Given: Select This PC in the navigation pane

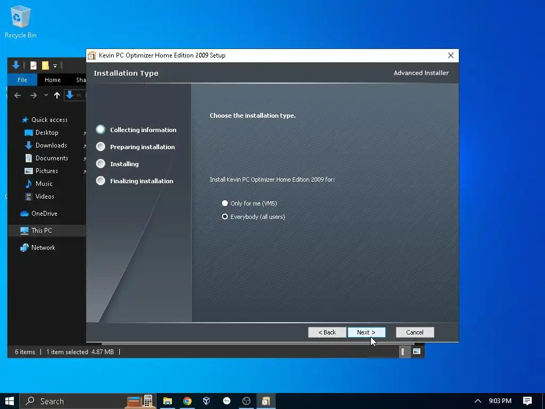Looking at the screenshot, I should pyautogui.click(x=42, y=231).
